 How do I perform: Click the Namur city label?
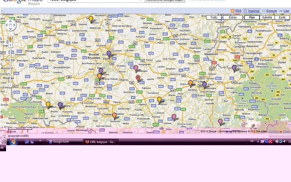click(x=143, y=104)
